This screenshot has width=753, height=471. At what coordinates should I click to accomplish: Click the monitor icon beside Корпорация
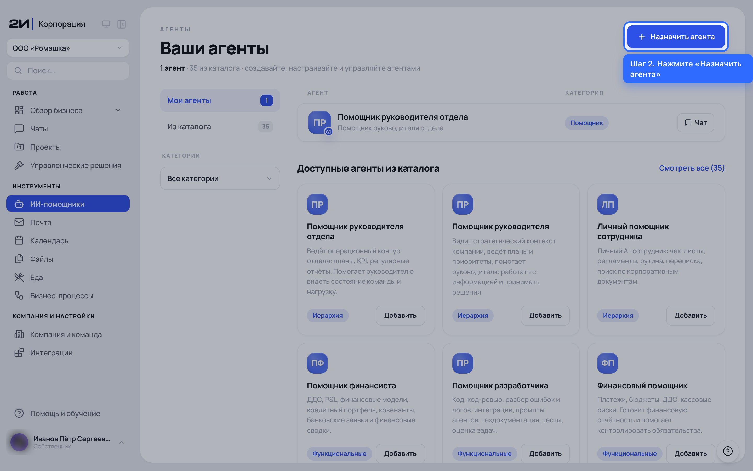106,24
